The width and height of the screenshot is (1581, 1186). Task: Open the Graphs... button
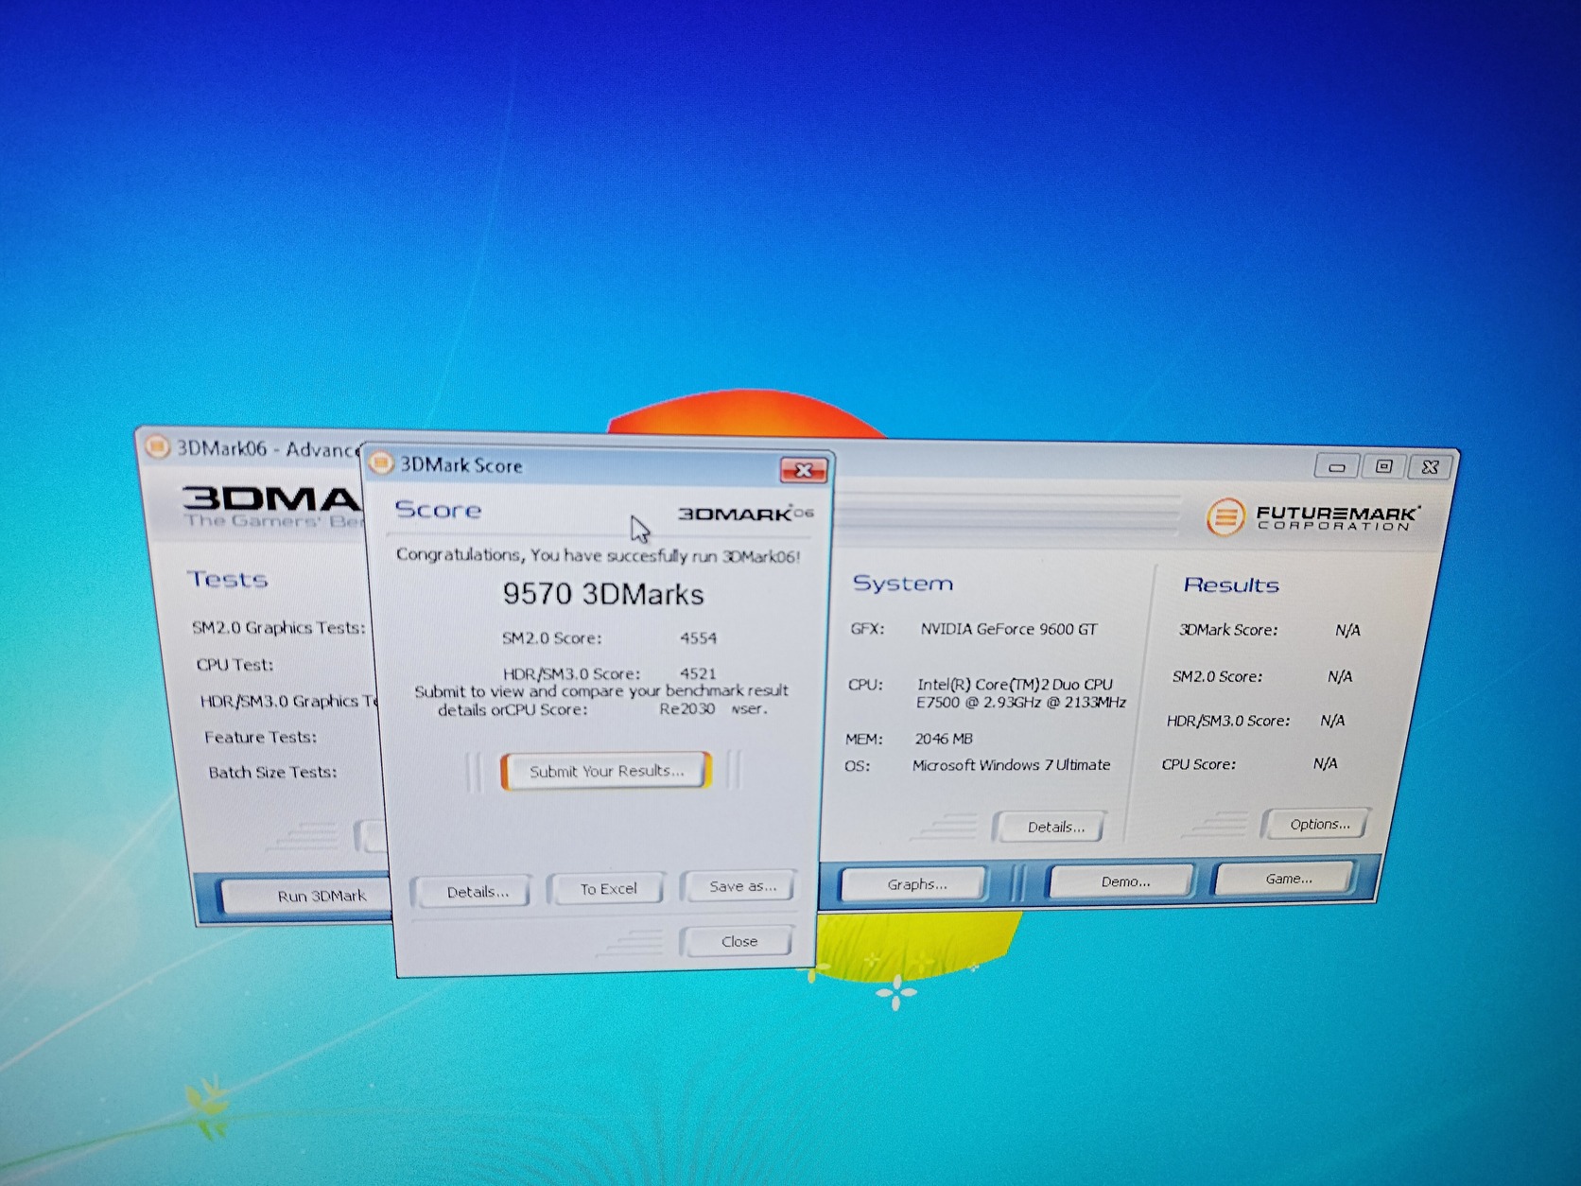[x=916, y=884]
